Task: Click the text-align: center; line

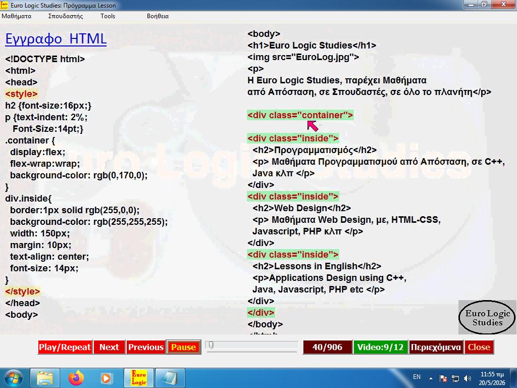Action: click(49, 256)
